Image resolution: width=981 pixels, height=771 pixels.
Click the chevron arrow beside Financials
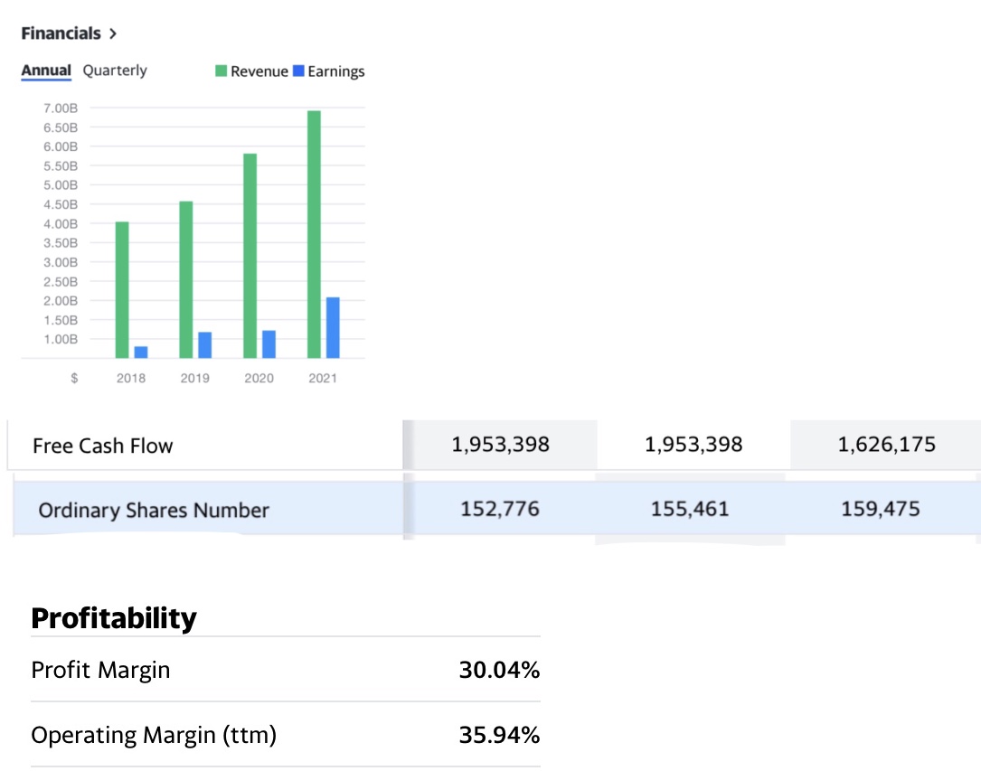[x=112, y=33]
